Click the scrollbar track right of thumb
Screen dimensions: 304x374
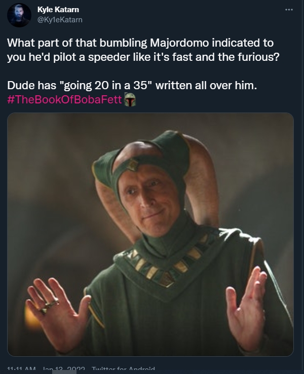pyautogui.click(x=191, y=372)
